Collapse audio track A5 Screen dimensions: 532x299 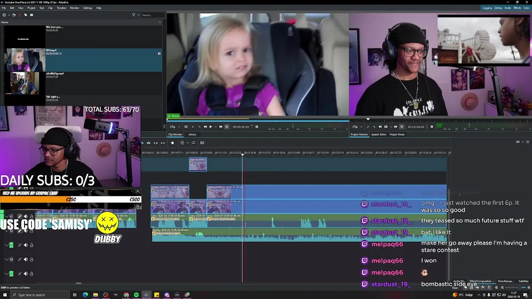pyautogui.click(x=6, y=274)
